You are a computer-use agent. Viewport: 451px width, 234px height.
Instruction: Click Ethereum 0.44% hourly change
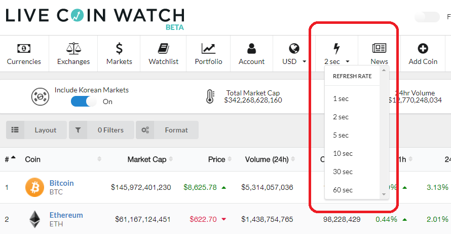386,219
